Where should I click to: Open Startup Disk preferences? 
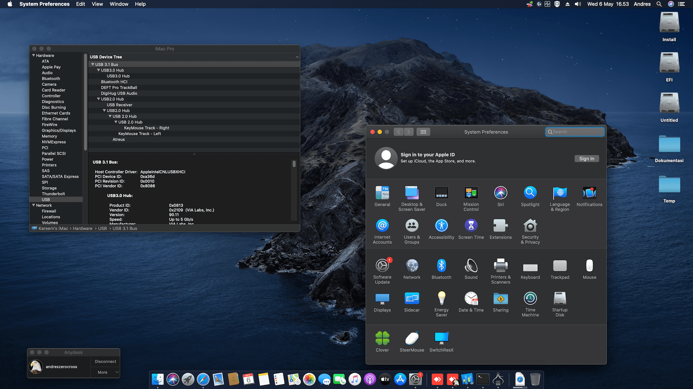[560, 304]
